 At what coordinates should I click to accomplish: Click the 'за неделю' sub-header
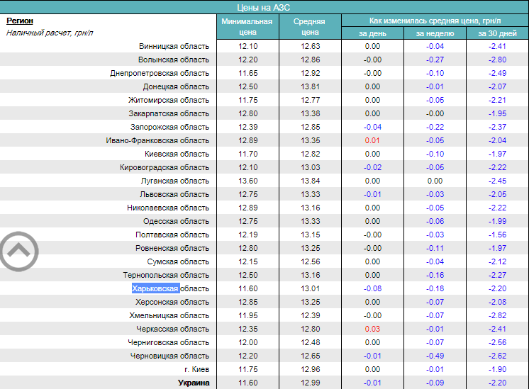pyautogui.click(x=435, y=33)
